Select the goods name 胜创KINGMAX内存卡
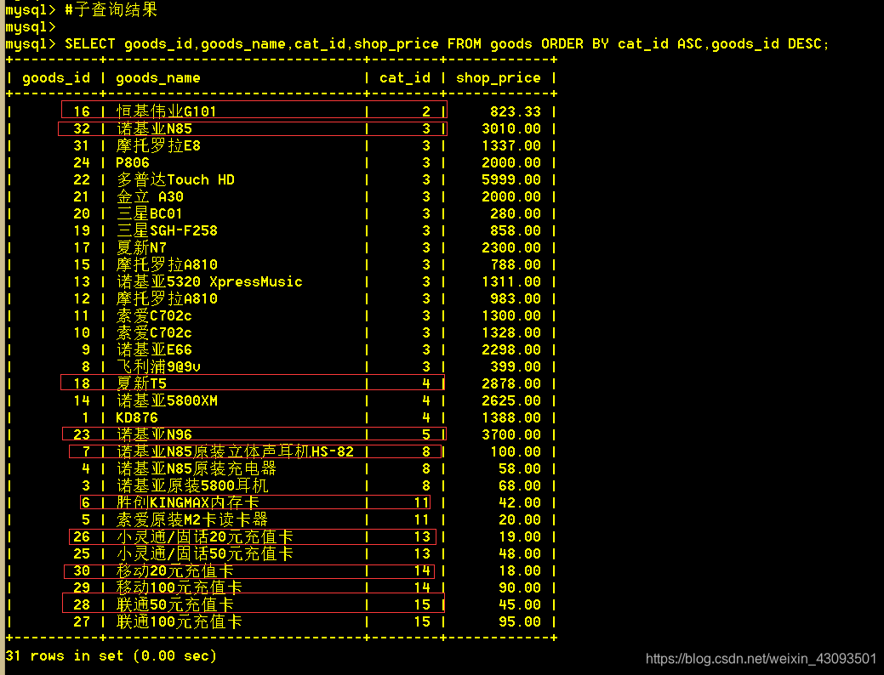The image size is (884, 675). [188, 502]
